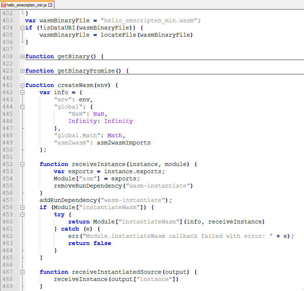Click the second Infinity word on line 446
Screen dimensions: 304x291
tap(118, 121)
